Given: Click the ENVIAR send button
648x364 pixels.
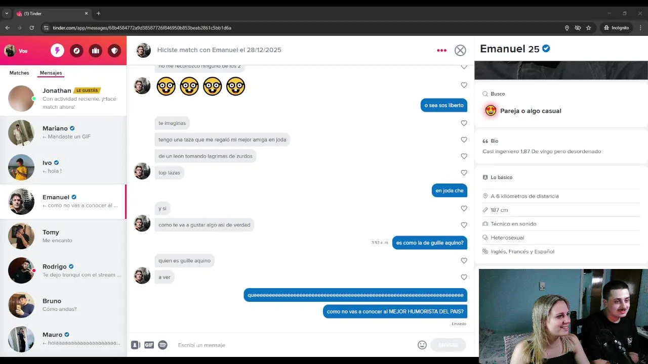Looking at the screenshot, I should [448, 345].
